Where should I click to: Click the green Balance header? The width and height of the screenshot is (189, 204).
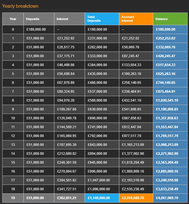[170, 19]
